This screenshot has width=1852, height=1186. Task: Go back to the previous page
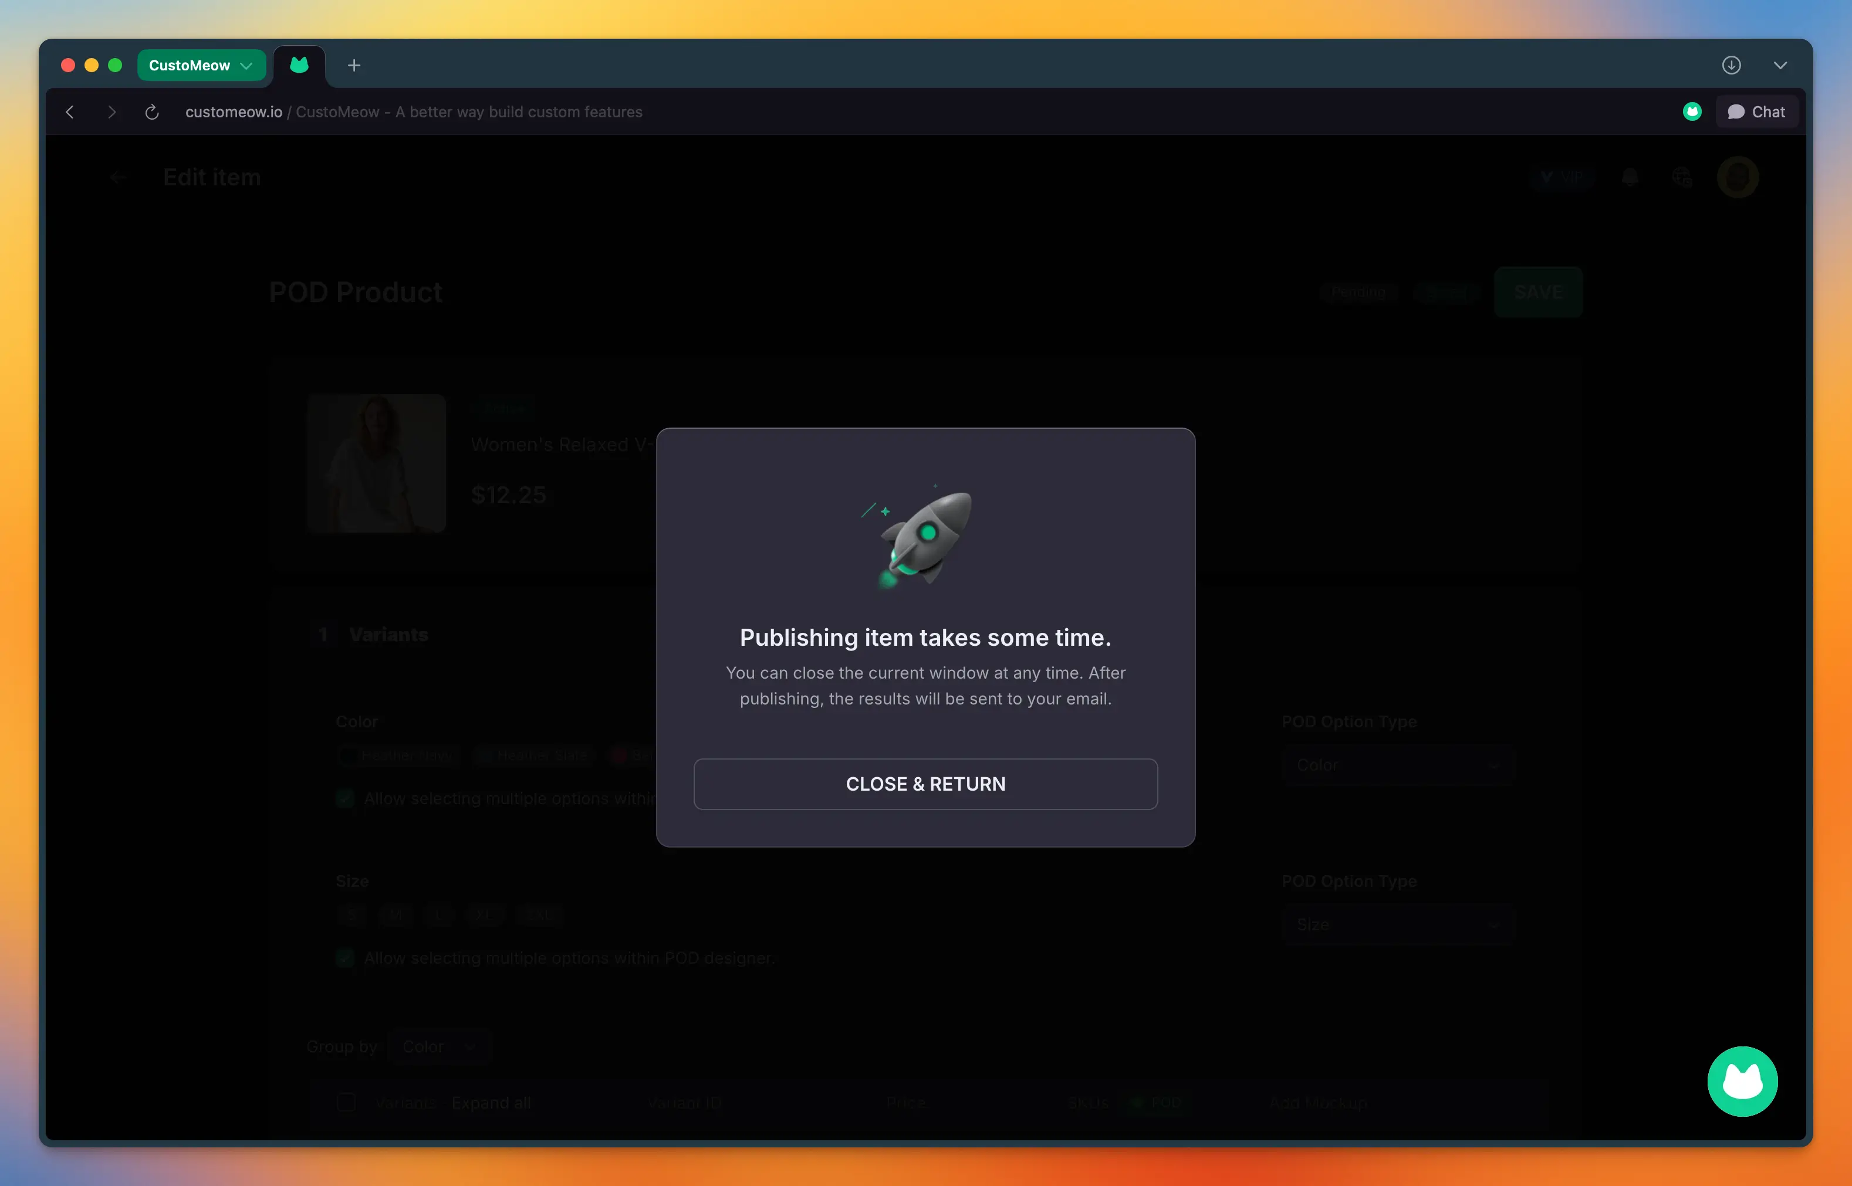70,111
